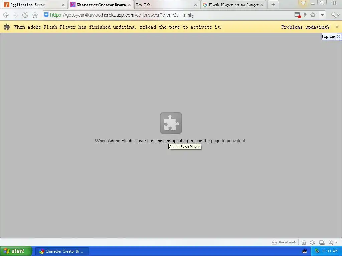
Task: Select the Character Creator Br... taskbar button
Action: click(x=62, y=251)
